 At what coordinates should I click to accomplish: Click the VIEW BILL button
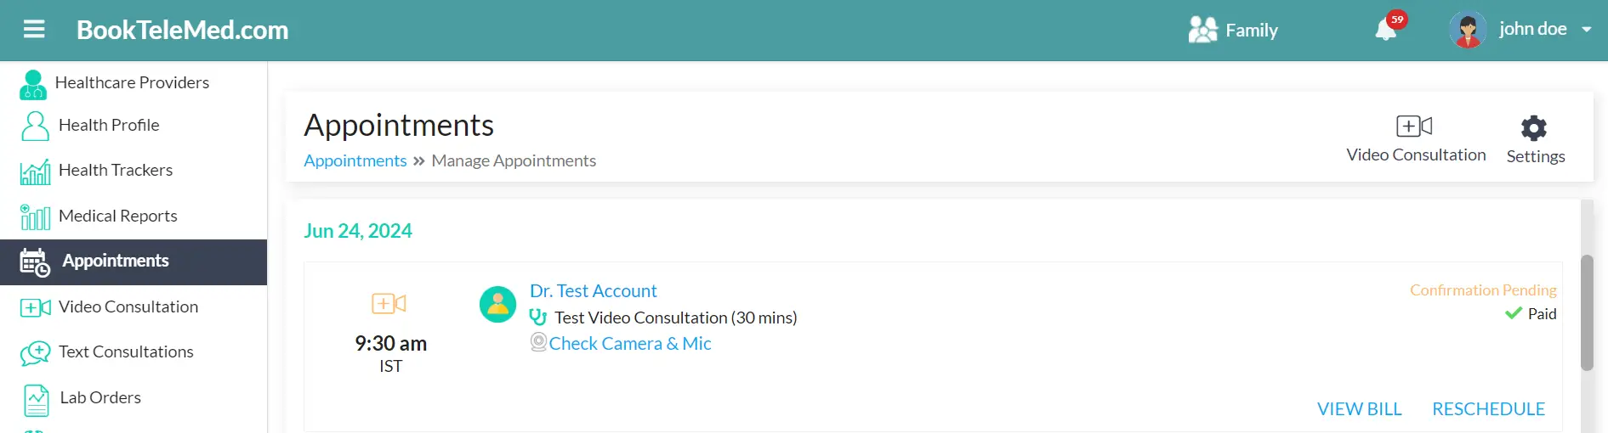(1359, 408)
